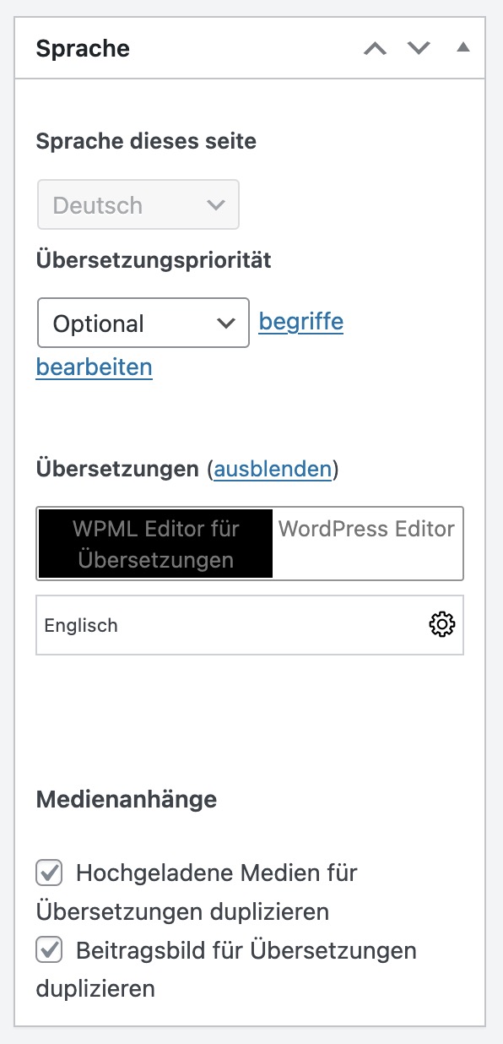Viewport: 503px width, 1044px height.
Task: Switch to the WordPress Editor option
Action: [366, 530]
